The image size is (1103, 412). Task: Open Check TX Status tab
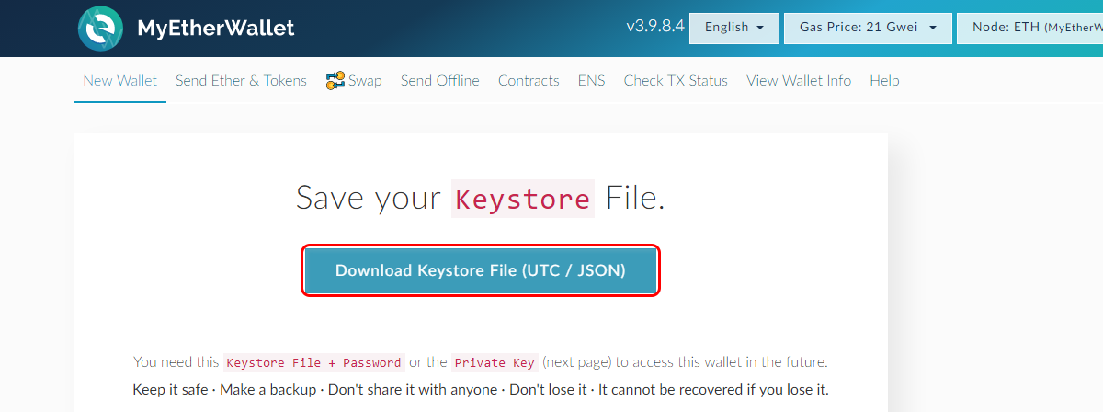pyautogui.click(x=676, y=81)
